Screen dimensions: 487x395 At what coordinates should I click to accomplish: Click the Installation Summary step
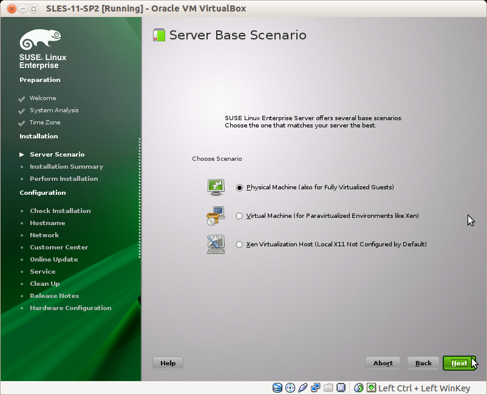pyautogui.click(x=66, y=167)
